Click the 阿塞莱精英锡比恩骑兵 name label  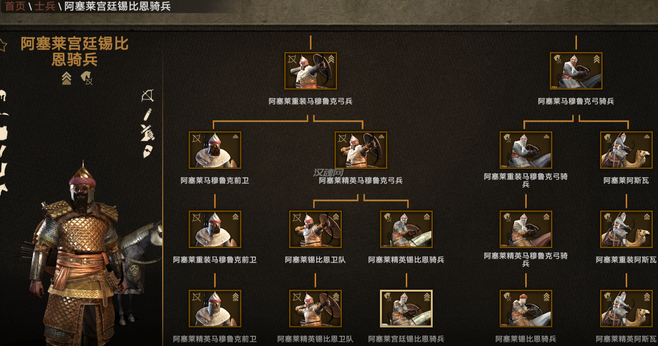click(406, 260)
